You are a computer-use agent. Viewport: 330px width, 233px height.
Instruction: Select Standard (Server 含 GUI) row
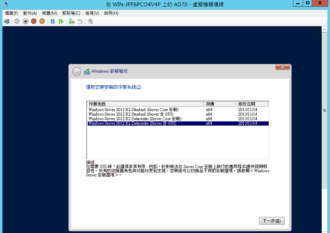(x=178, y=114)
